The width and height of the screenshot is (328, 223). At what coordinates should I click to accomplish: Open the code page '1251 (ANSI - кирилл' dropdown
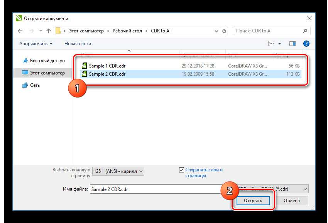tap(118, 171)
